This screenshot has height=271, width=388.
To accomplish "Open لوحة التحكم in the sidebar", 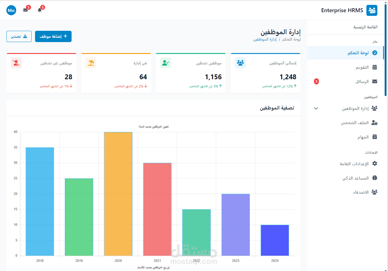I will (346, 53).
